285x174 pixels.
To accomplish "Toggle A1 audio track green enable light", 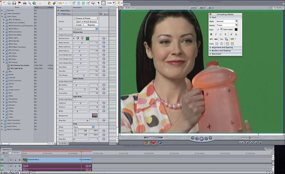I will tap(2, 166).
